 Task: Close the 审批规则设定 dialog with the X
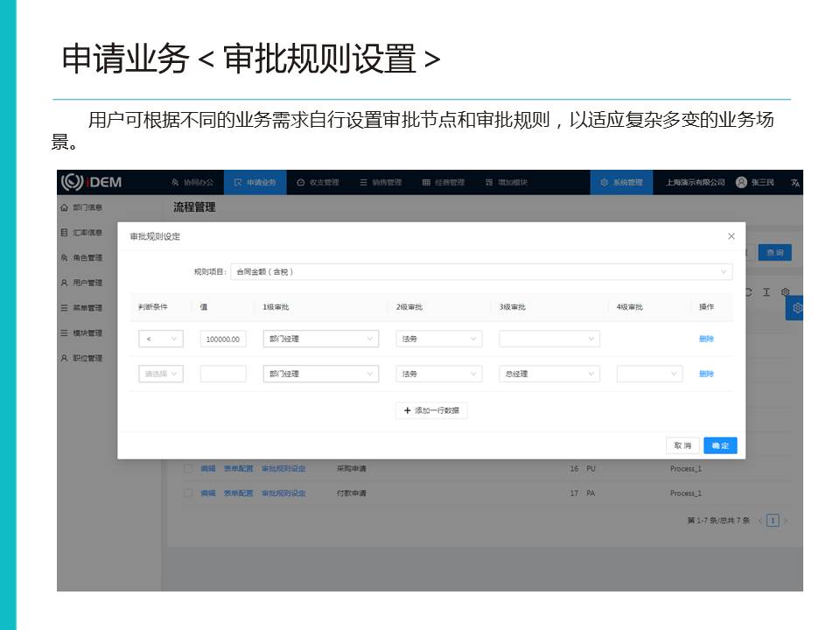[731, 236]
